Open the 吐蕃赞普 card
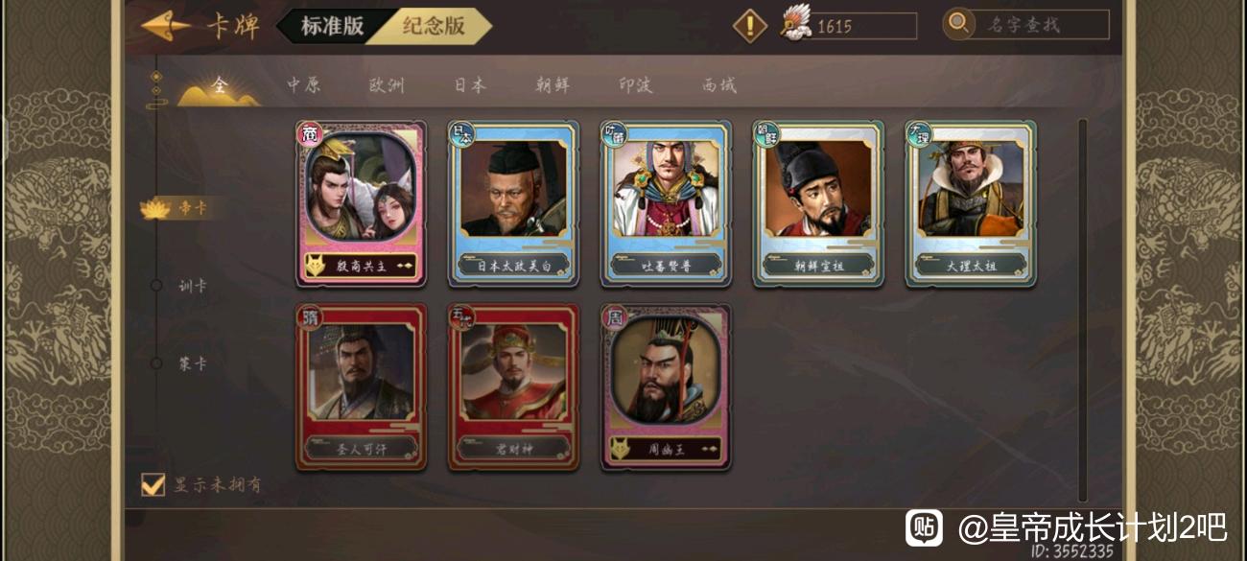The image size is (1247, 561). pos(666,203)
